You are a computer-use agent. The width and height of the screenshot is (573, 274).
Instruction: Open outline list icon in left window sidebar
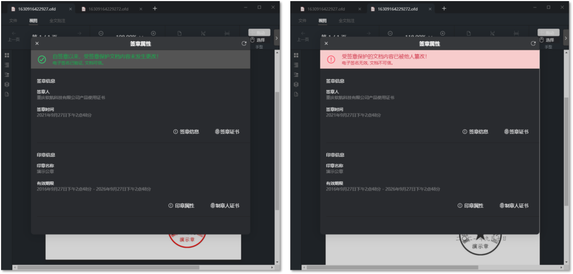[x=6, y=65]
